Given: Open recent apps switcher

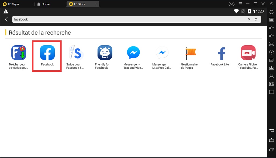Looking at the screenshot, I should [271, 150].
